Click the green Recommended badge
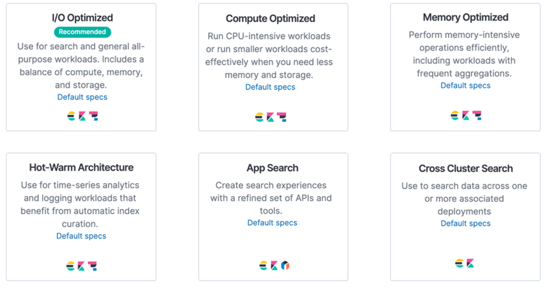Screen dimensions: 550x288 82,32
